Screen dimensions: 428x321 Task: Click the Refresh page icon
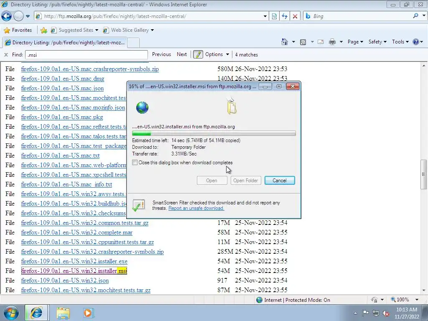[x=284, y=16]
